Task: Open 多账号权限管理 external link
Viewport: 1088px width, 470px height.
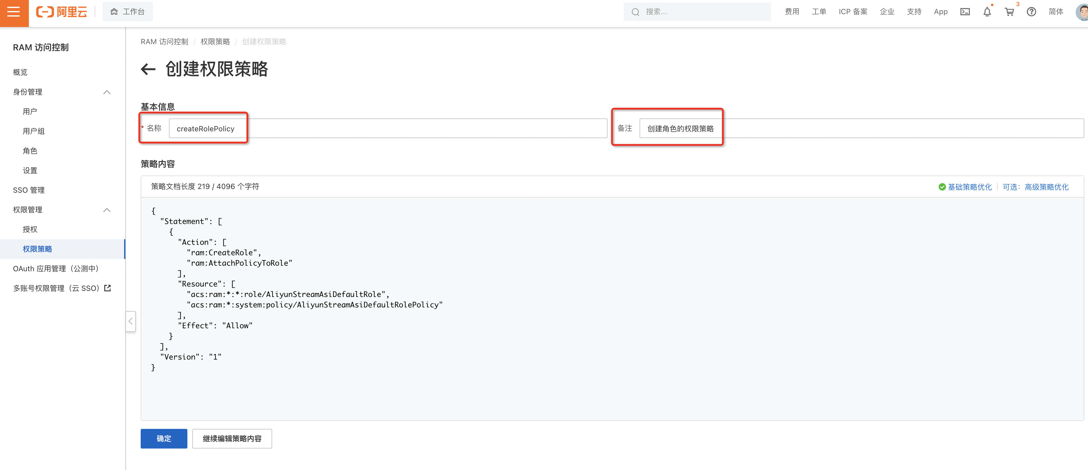Action: (62, 288)
